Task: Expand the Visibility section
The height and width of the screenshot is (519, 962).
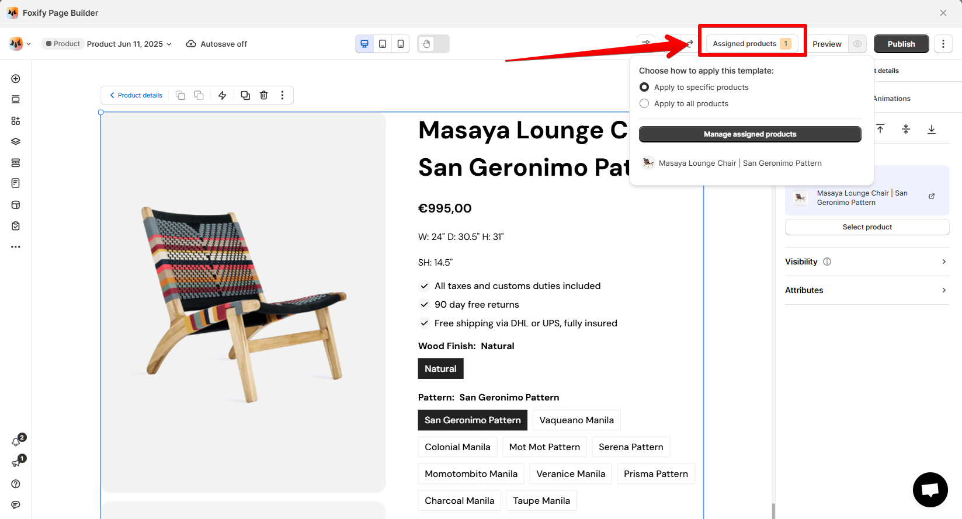Action: click(x=867, y=262)
